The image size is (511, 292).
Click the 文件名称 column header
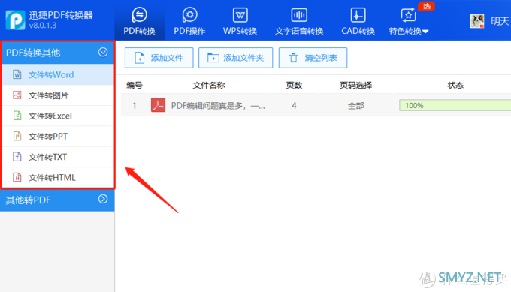pyautogui.click(x=209, y=86)
